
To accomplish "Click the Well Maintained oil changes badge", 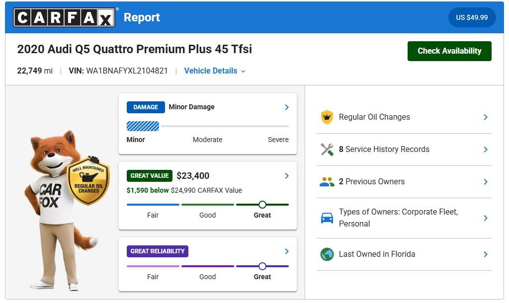I will pos(88,181).
